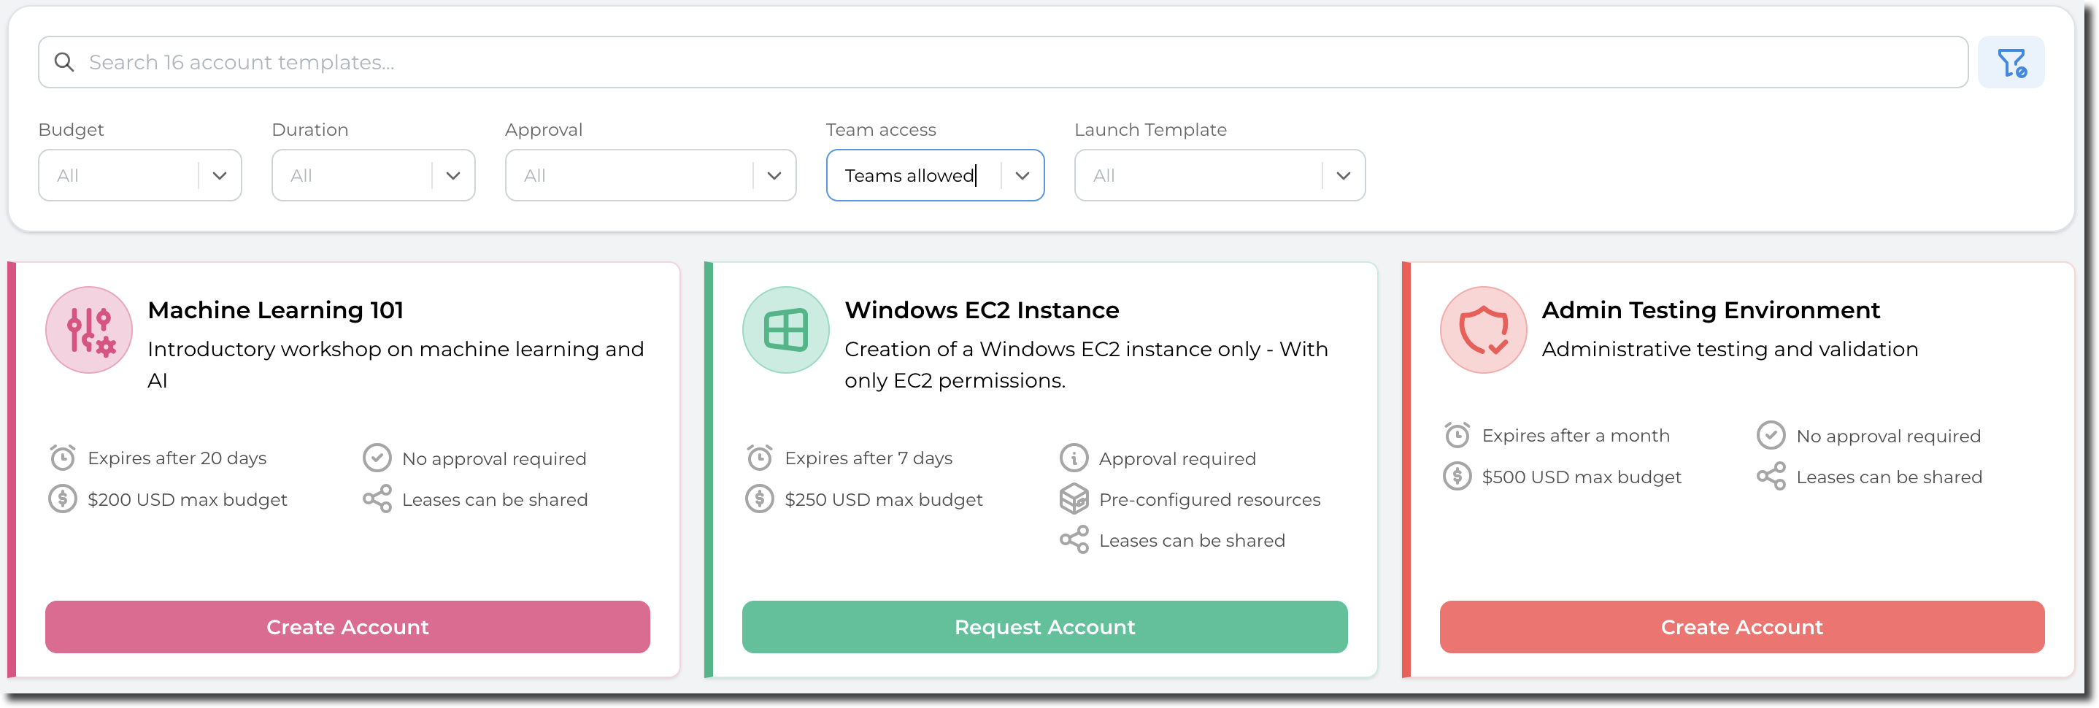Expand the Team access dropdown chevron
2099x708 pixels.
pos(1022,175)
